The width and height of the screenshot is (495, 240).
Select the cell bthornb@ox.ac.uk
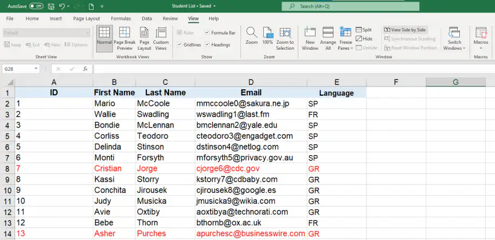coord(251,223)
